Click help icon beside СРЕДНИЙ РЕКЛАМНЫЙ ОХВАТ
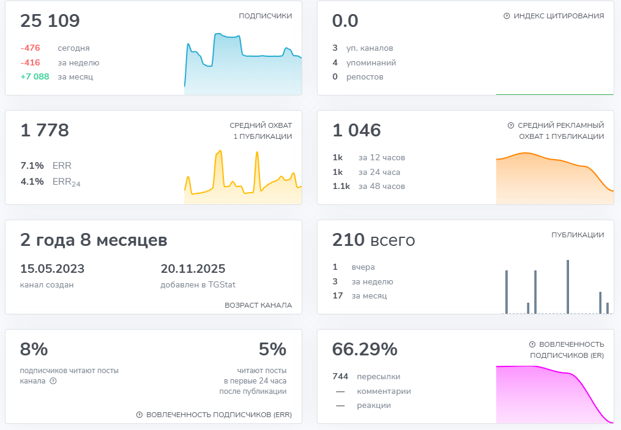This screenshot has width=621, height=430. 511,125
